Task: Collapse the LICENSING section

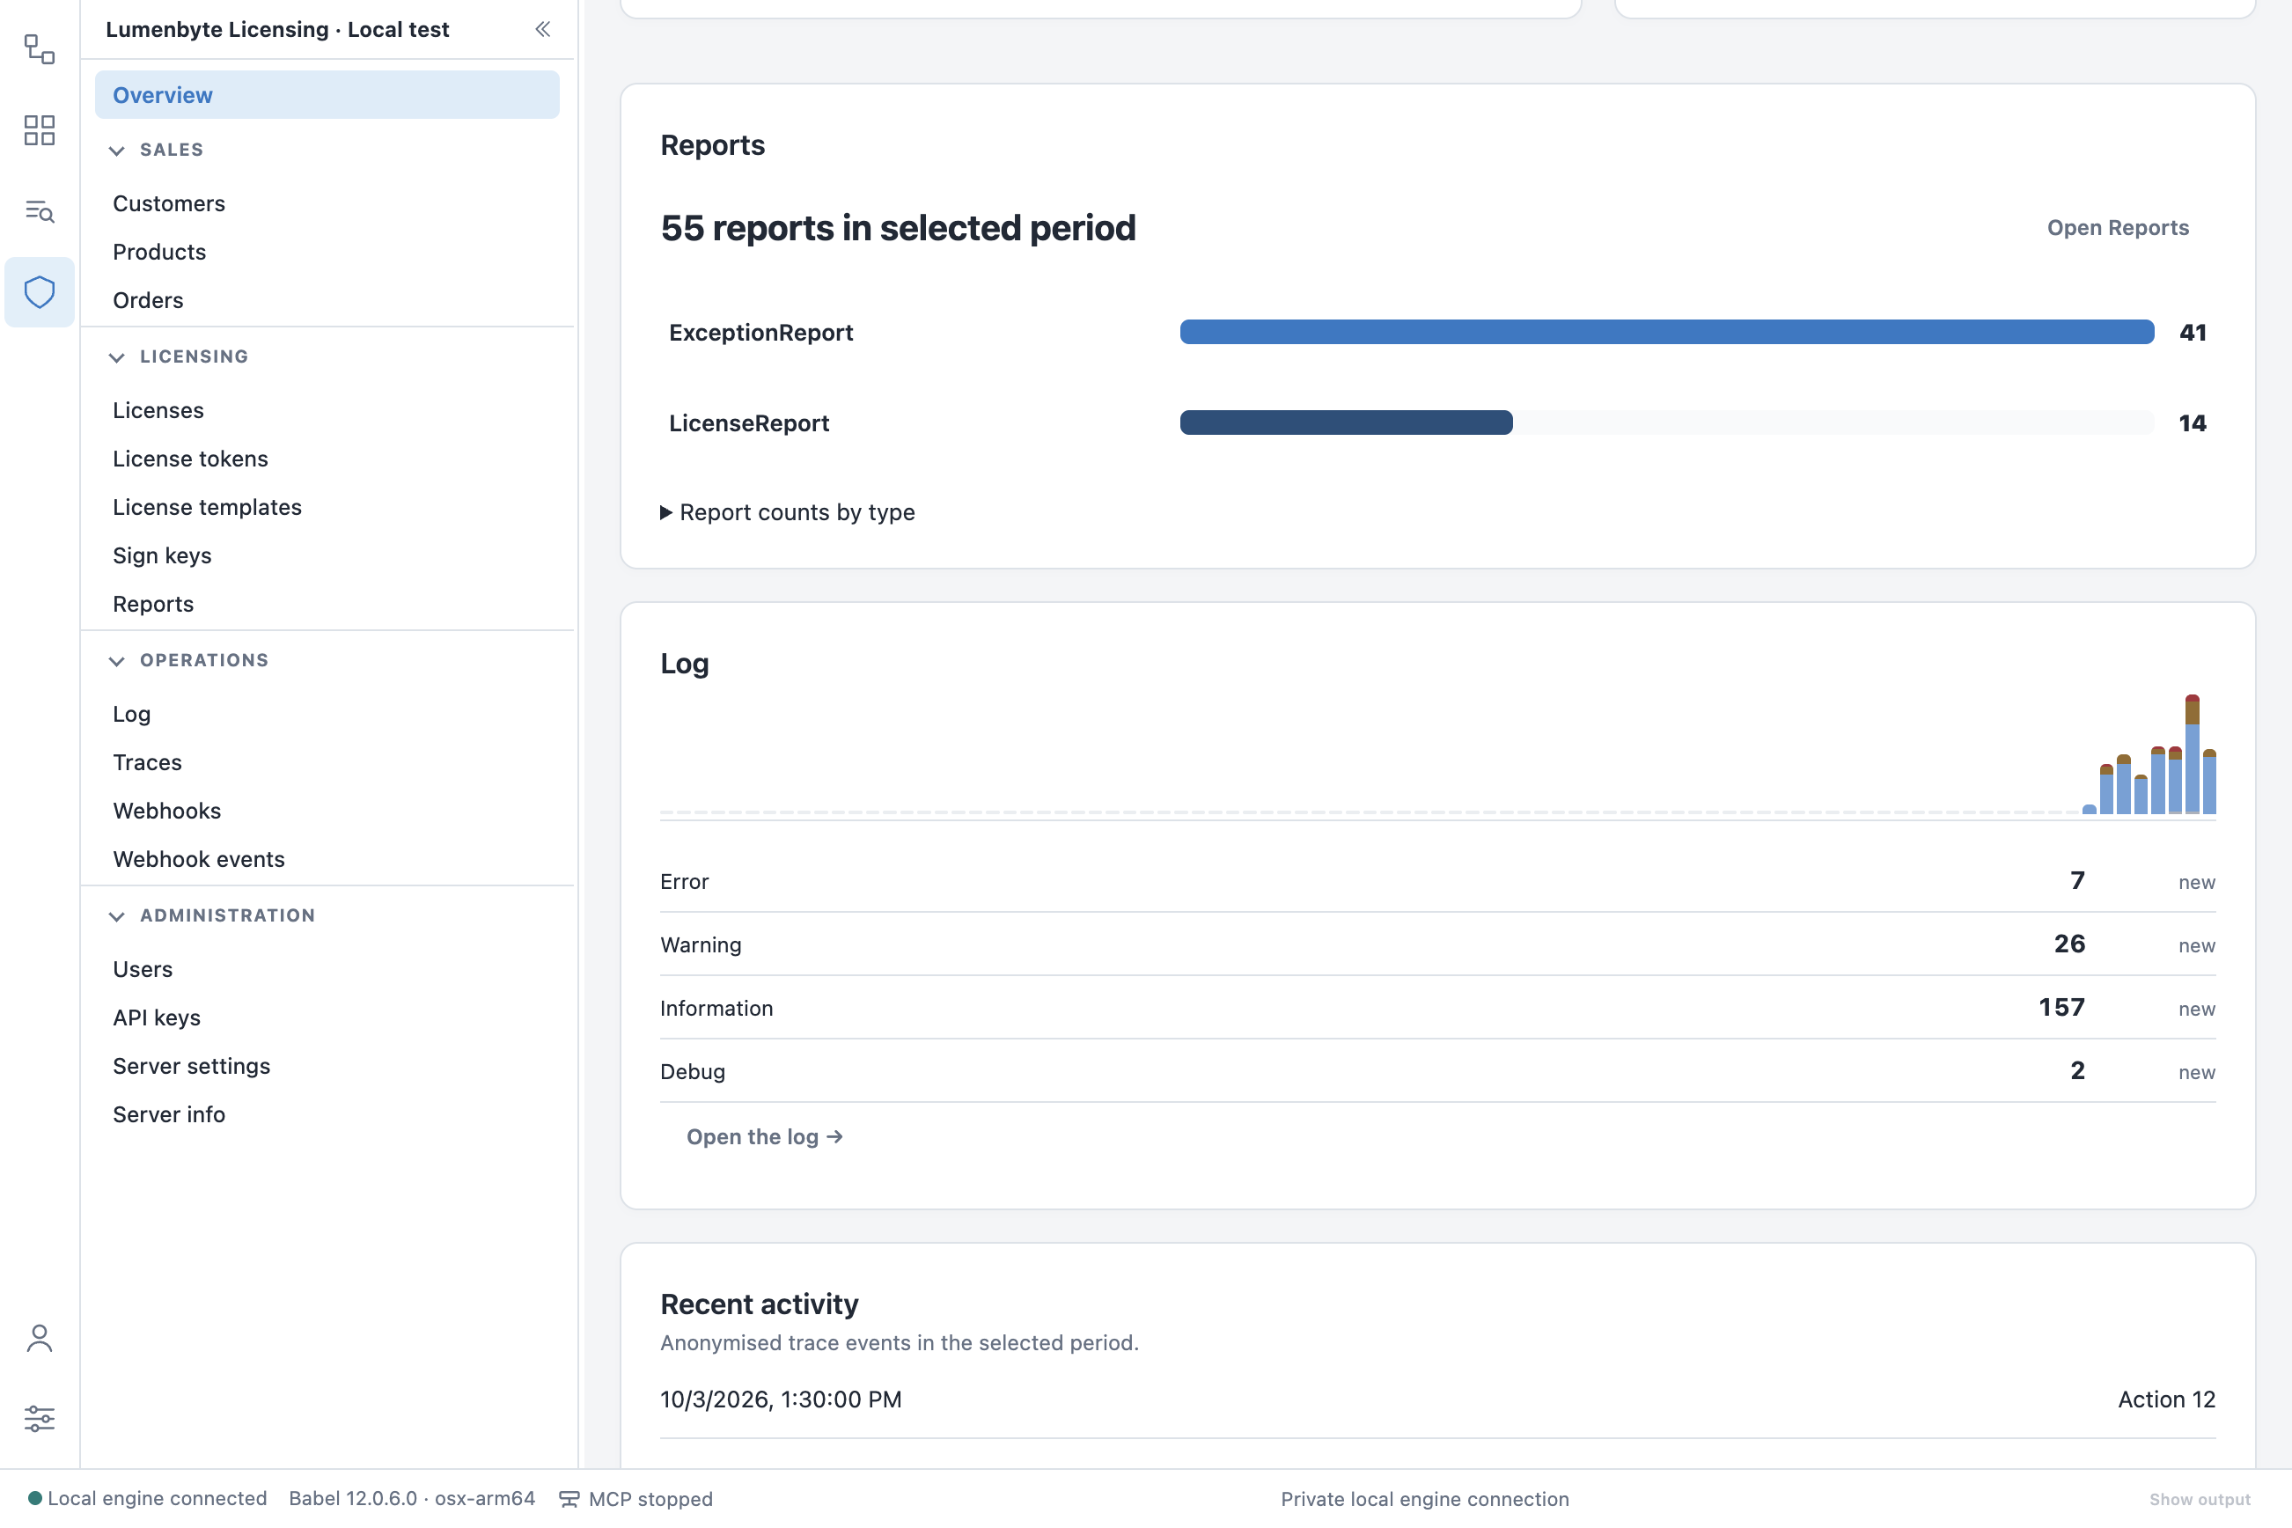Action: tap(116, 356)
